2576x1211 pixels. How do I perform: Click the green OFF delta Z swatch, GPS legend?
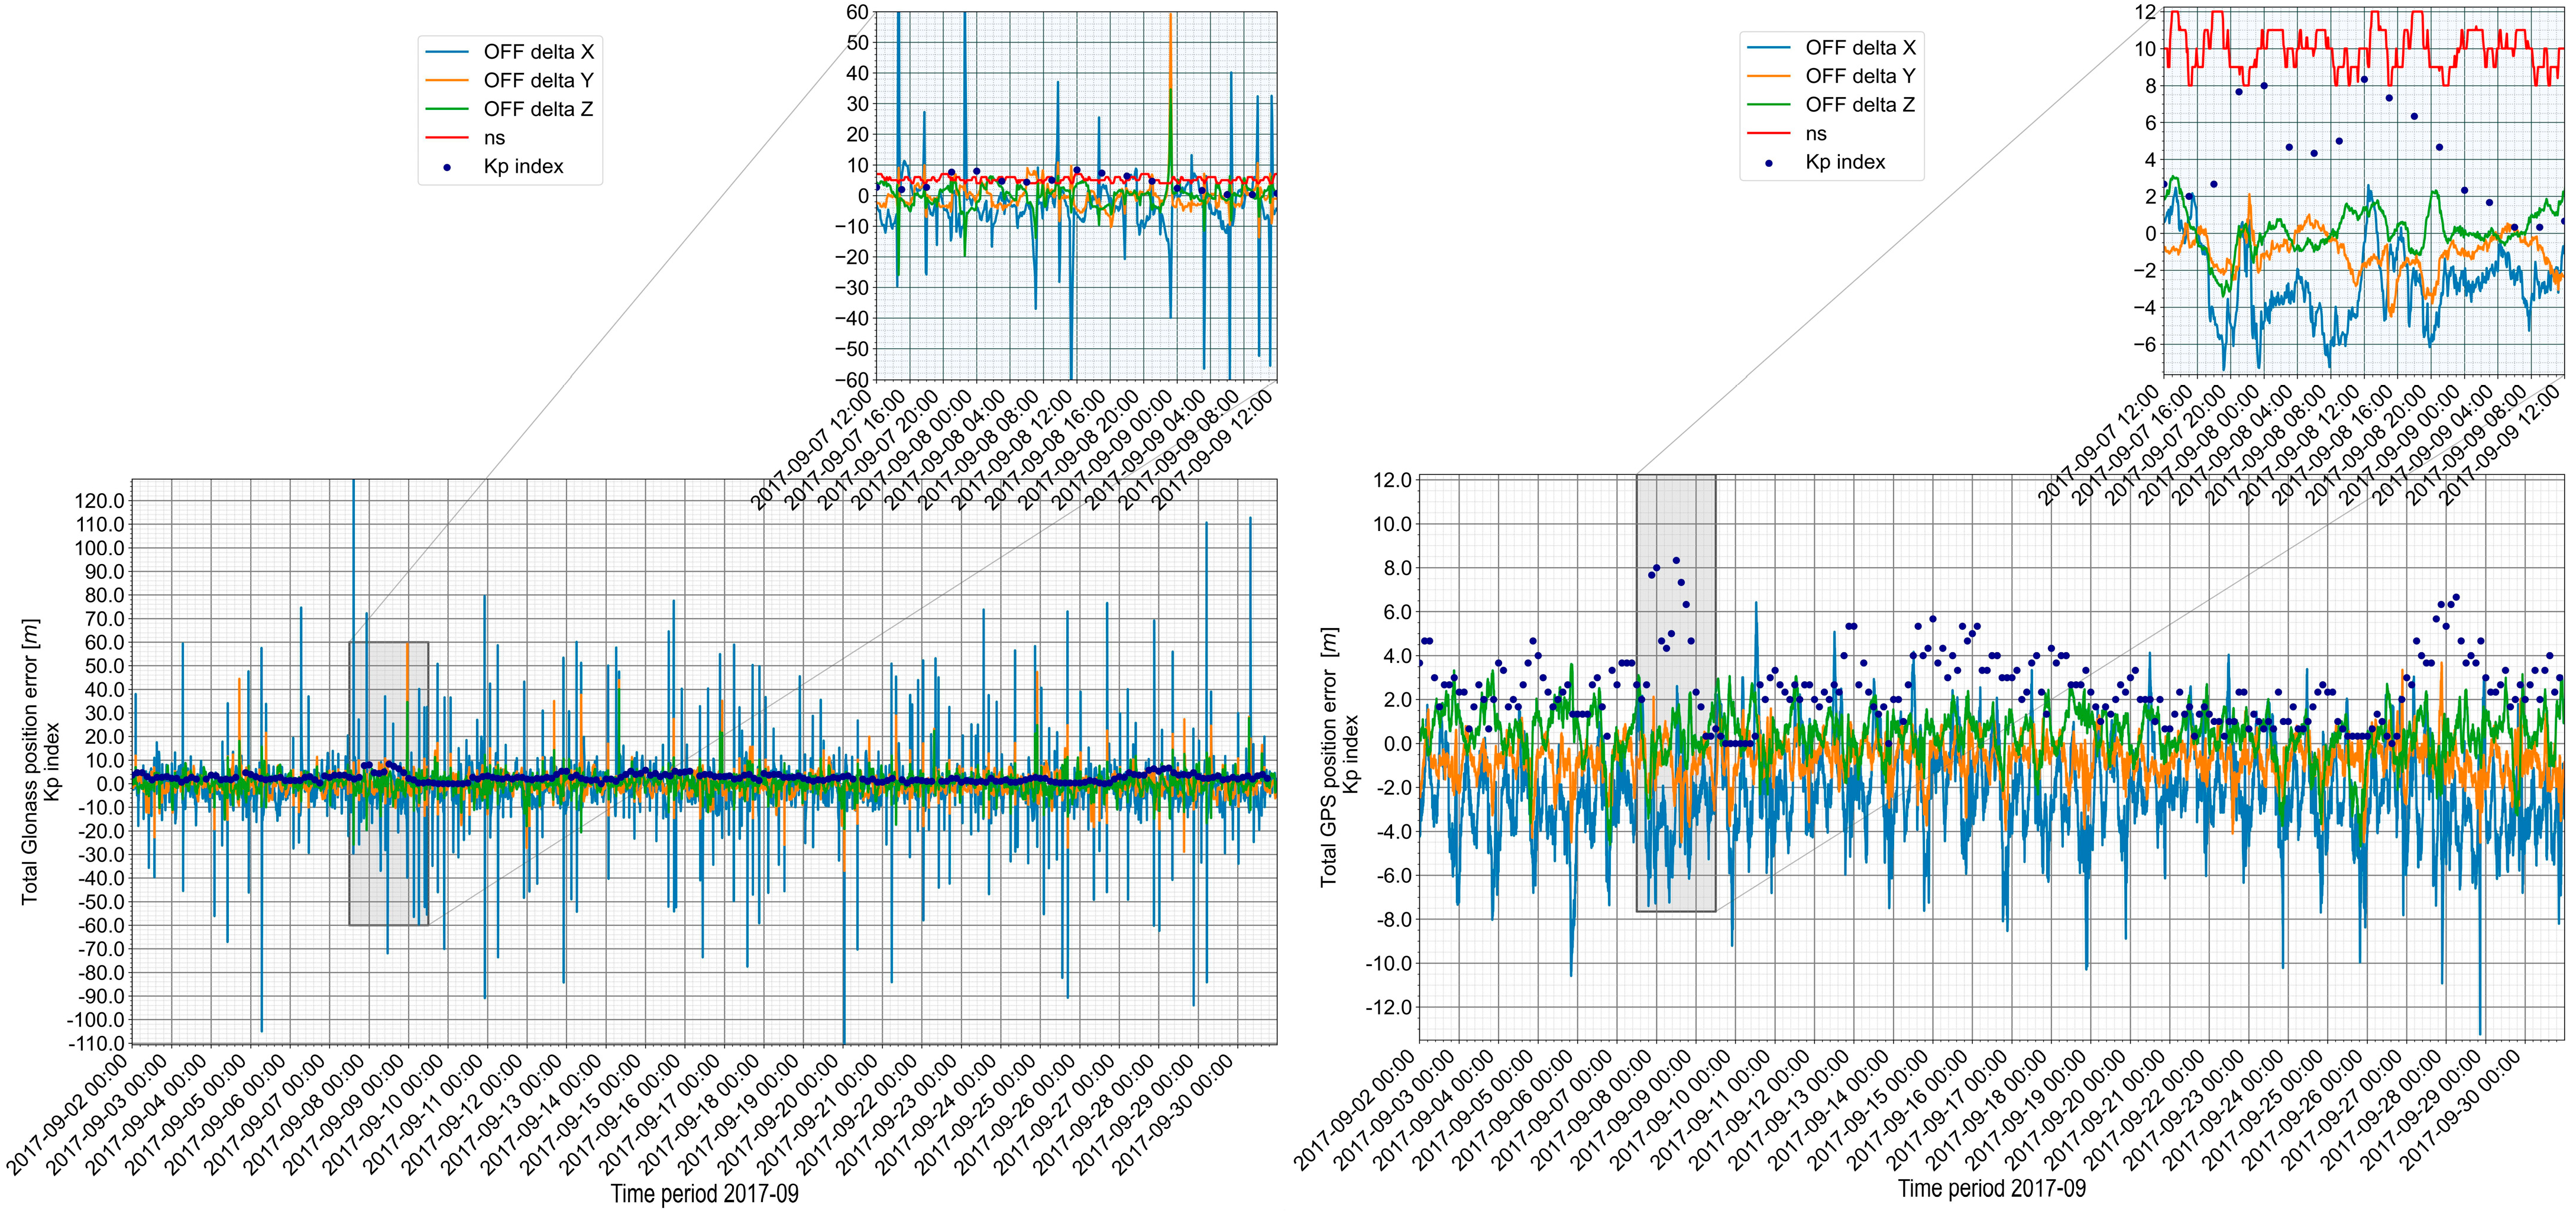[x=1769, y=105]
